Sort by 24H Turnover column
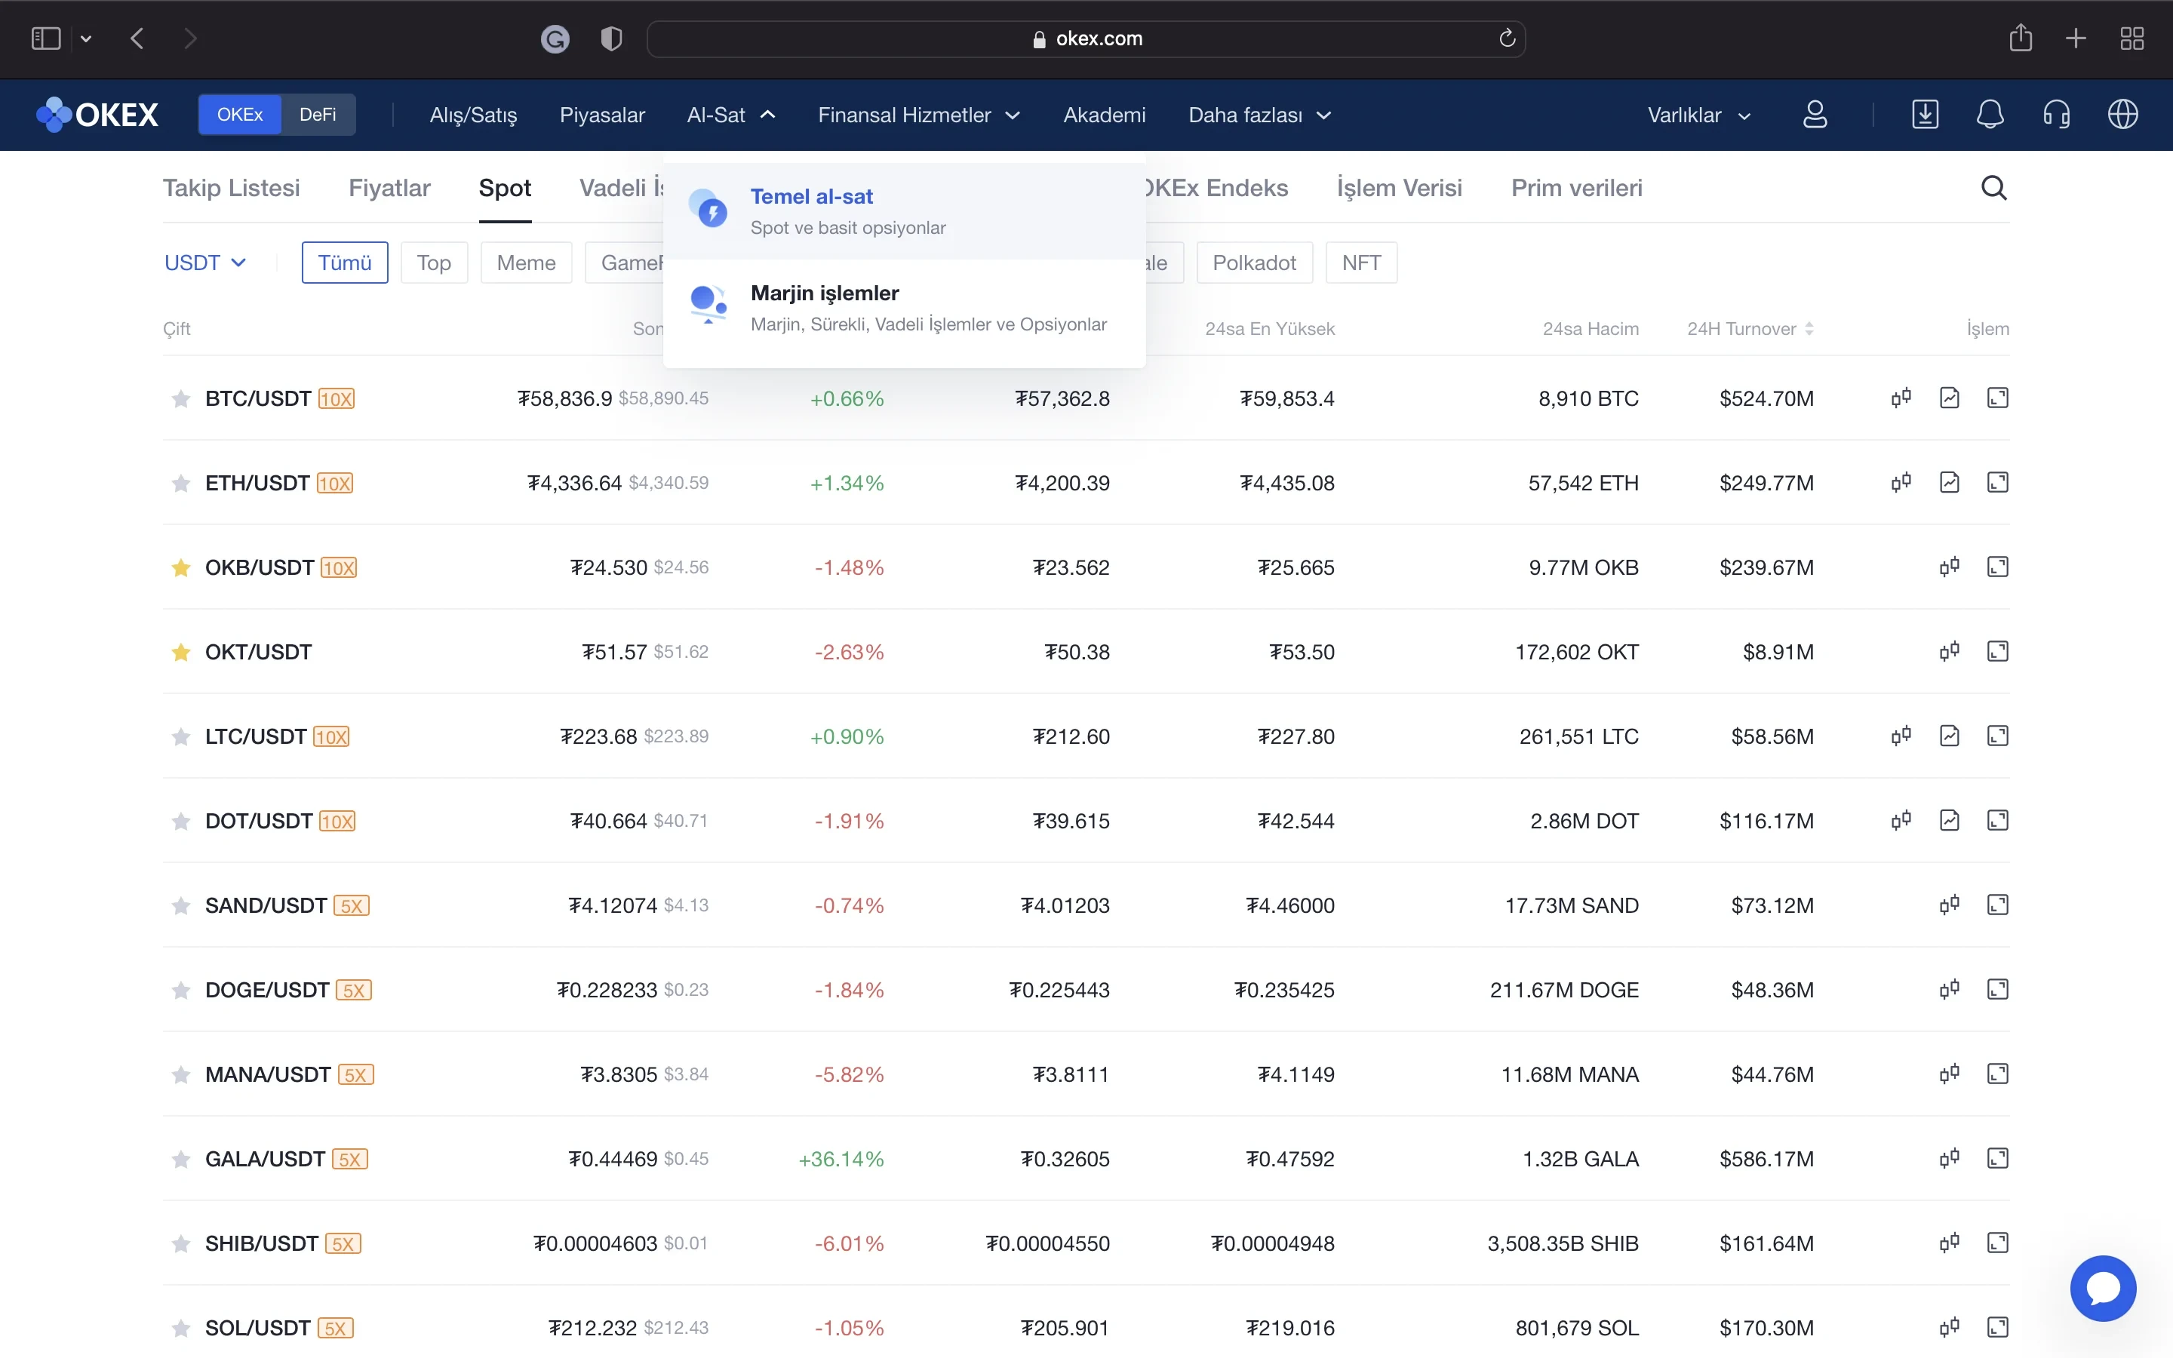The height and width of the screenshot is (1358, 2173). pyautogui.click(x=1750, y=329)
